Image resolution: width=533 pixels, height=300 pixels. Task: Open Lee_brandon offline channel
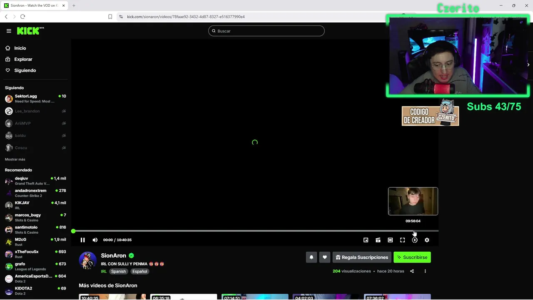[35, 111]
